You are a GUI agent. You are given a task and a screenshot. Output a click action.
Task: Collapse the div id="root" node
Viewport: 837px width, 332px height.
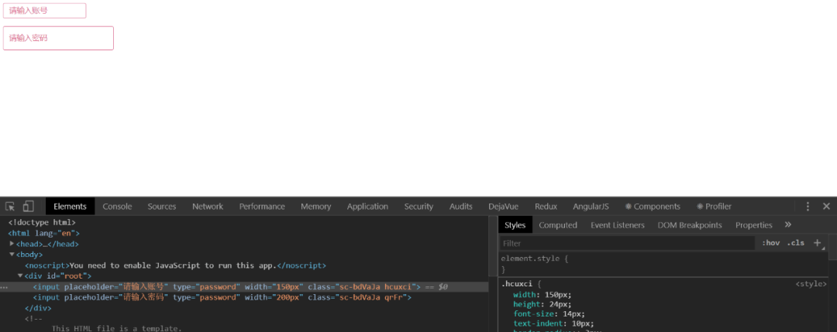[20, 276]
